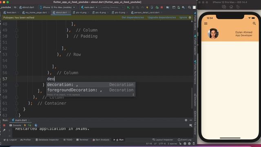Open banner settings gear next to Ignore
Viewport: 261px width, 147px height.
(x=190, y=18)
